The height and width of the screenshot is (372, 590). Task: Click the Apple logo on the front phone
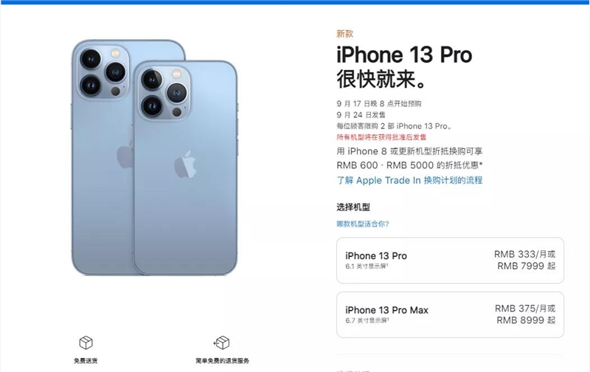[185, 164]
